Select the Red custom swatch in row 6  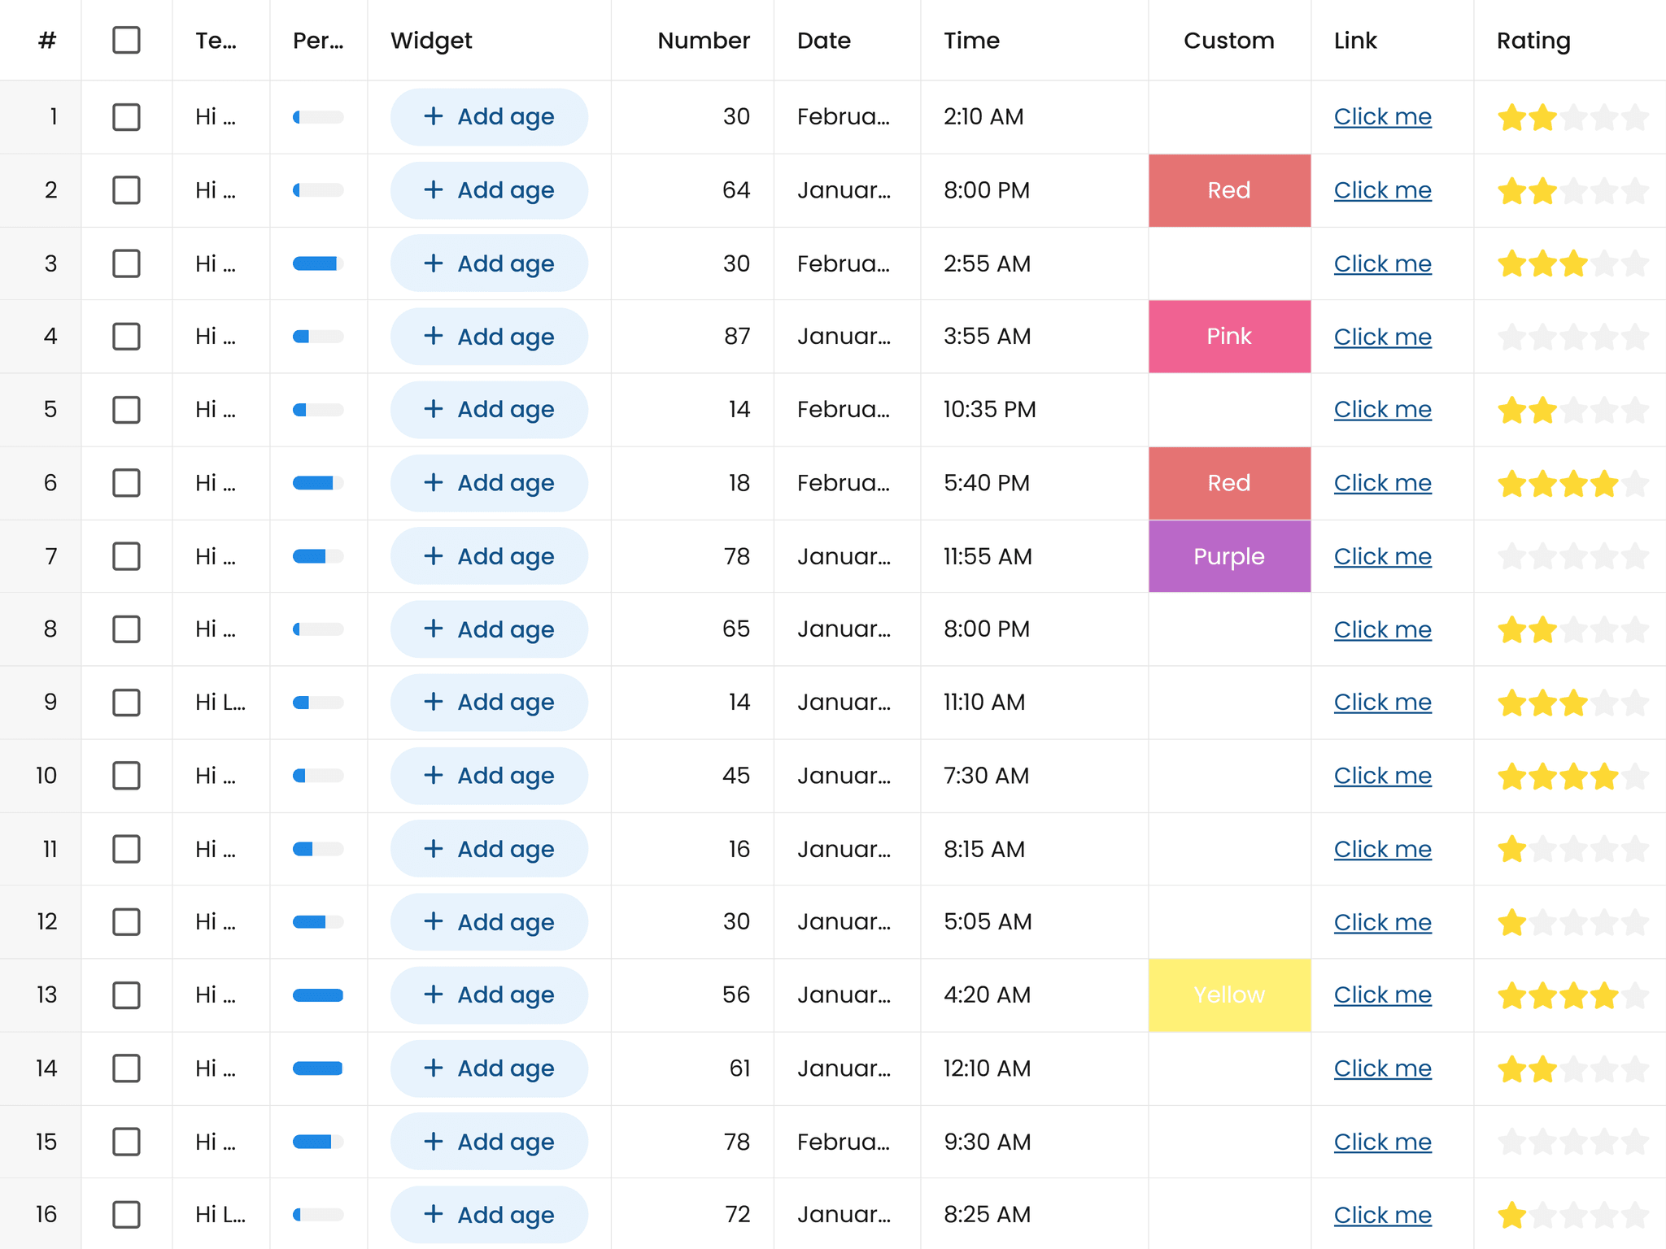[1229, 482]
